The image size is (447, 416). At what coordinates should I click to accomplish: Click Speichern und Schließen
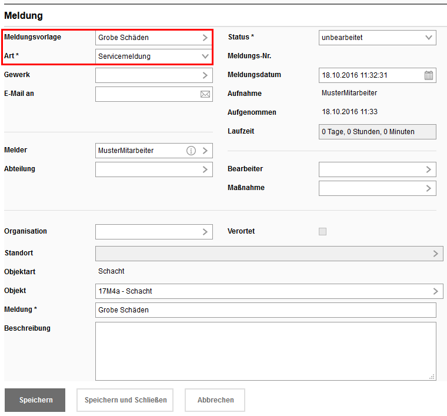pyautogui.click(x=125, y=400)
